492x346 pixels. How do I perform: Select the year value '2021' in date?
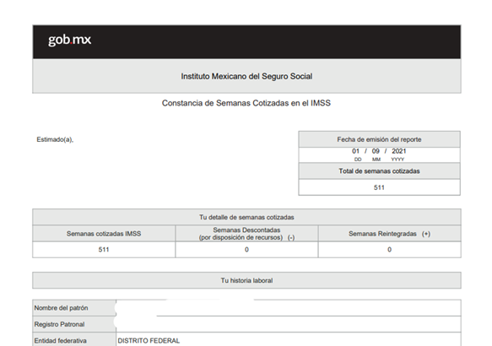pyautogui.click(x=399, y=151)
